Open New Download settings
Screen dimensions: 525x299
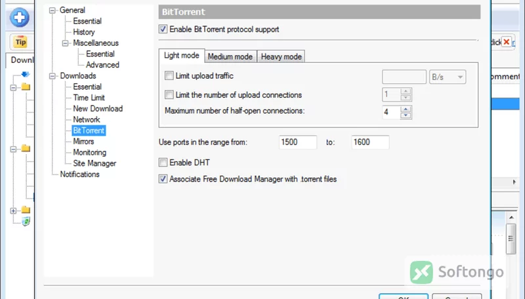(x=98, y=109)
